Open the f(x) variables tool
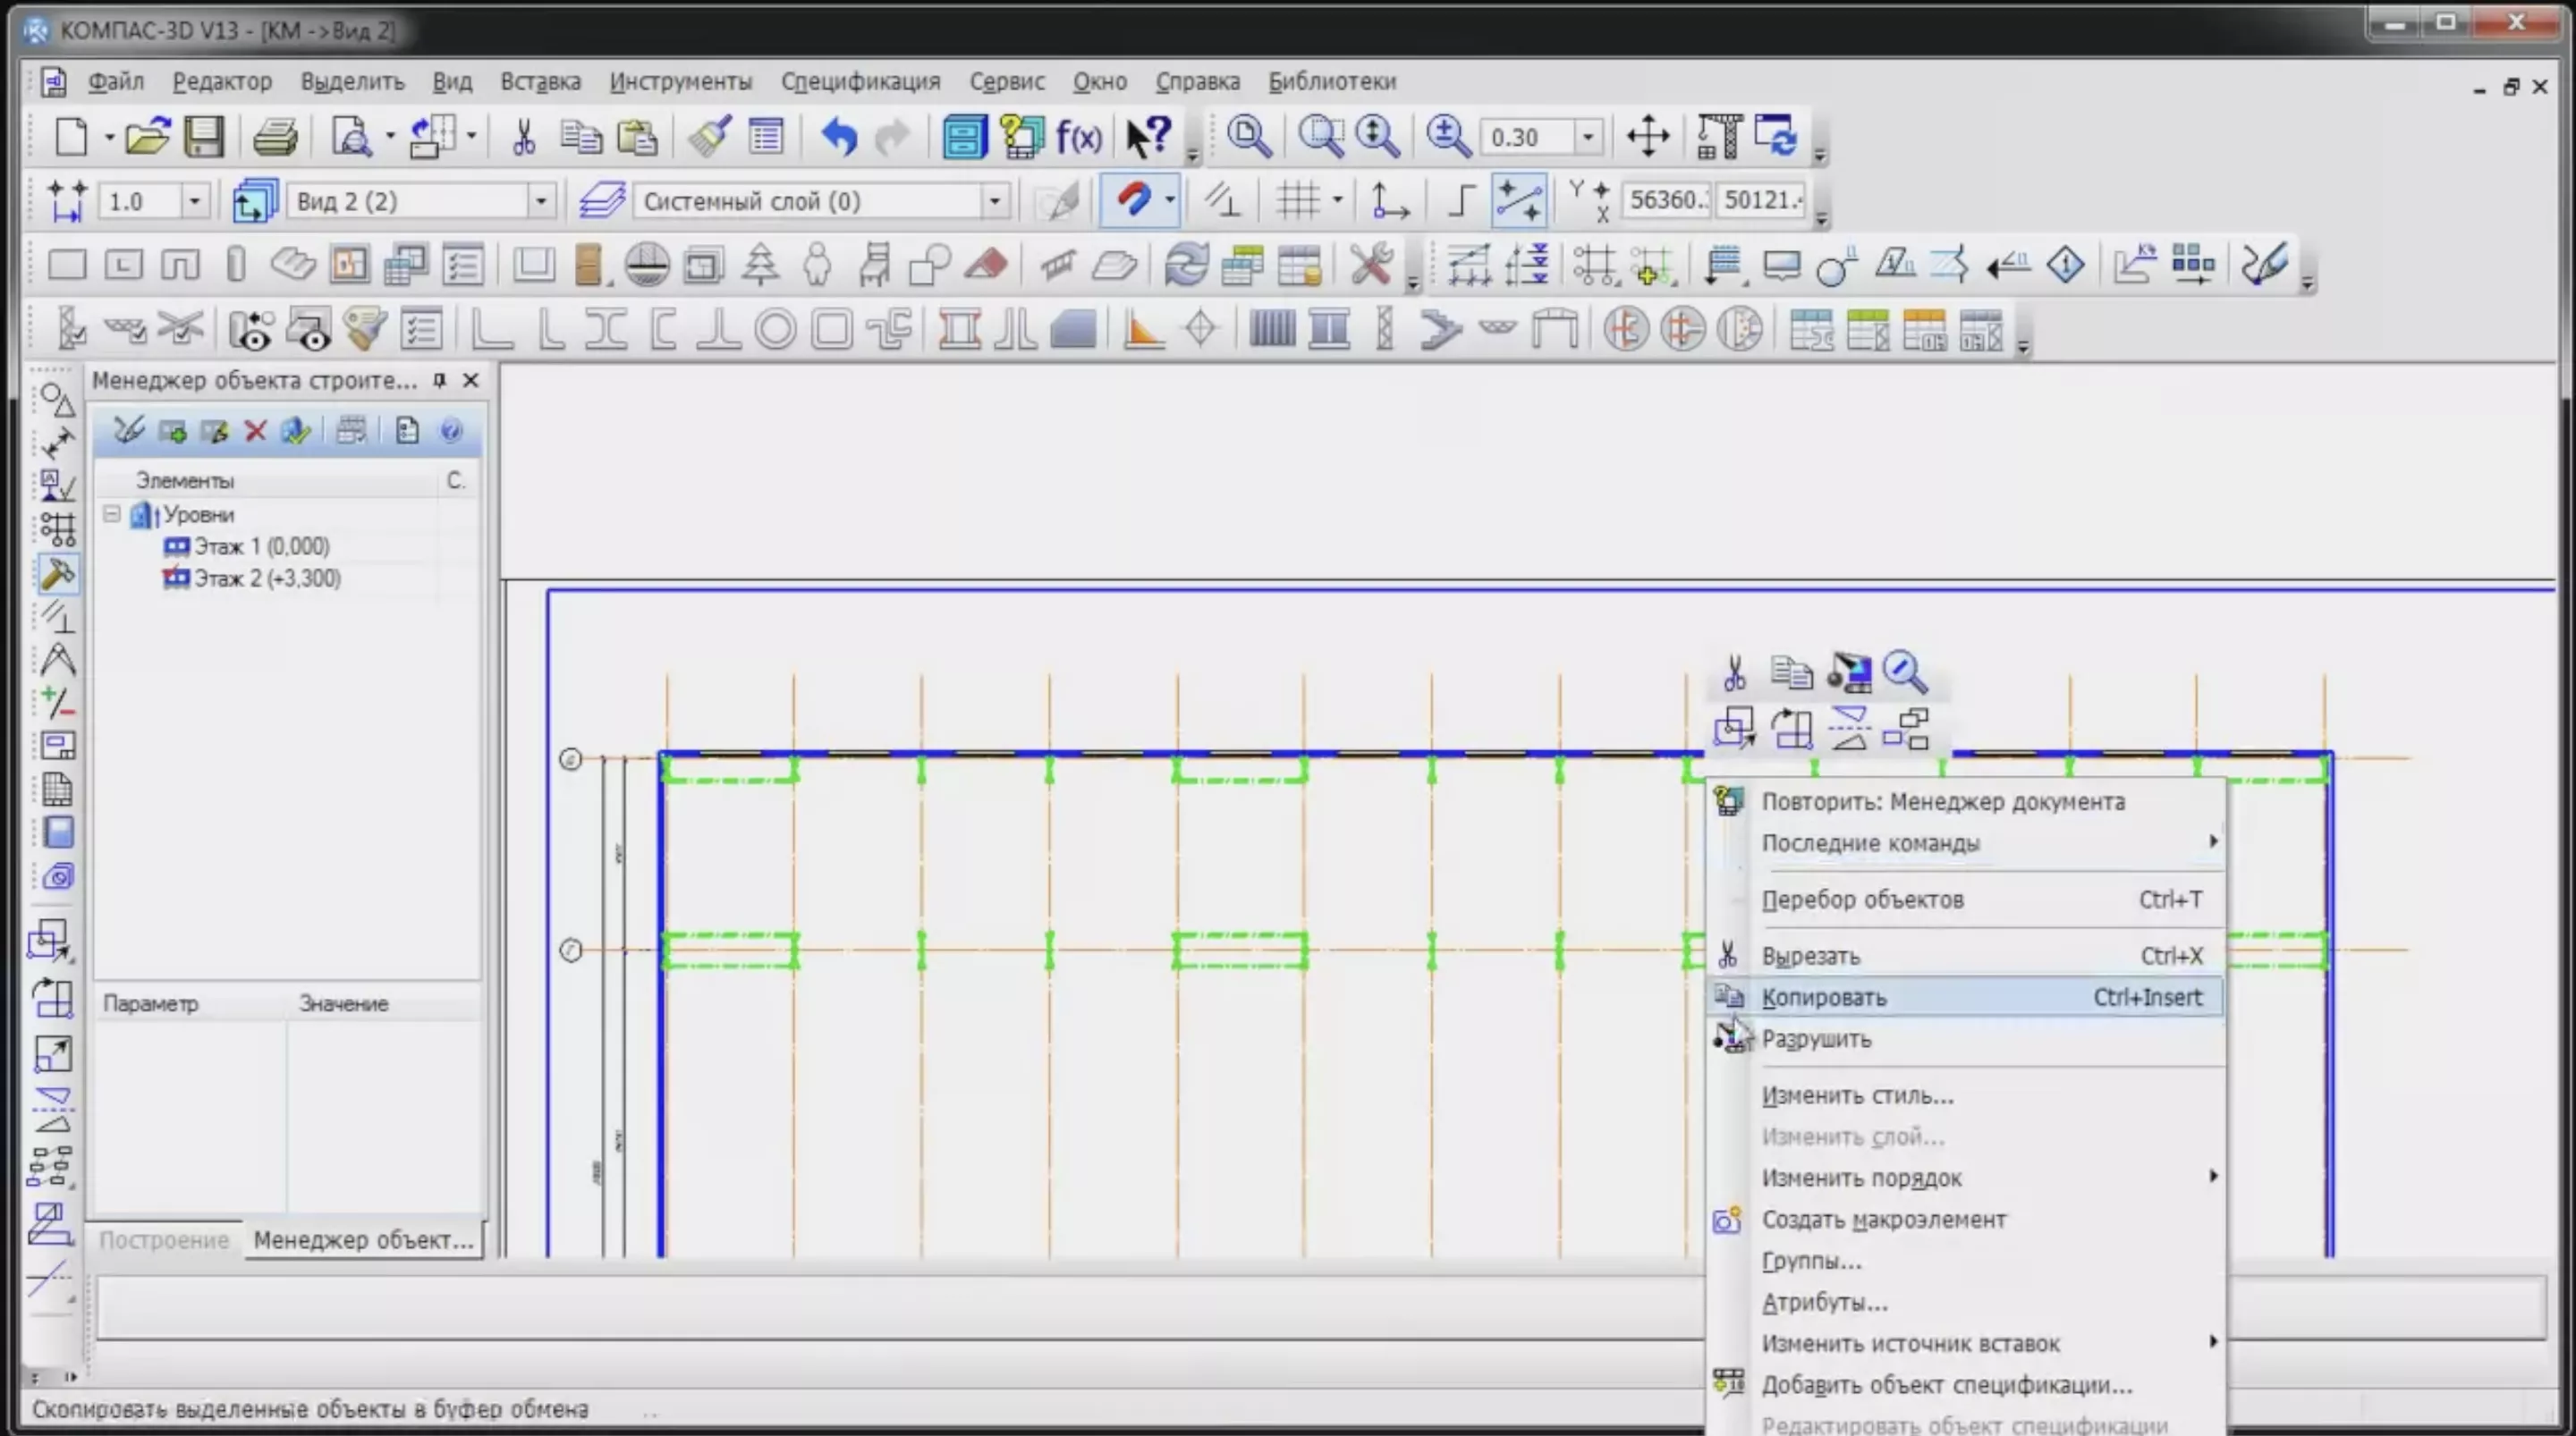This screenshot has height=1436, width=2576. (x=1079, y=136)
